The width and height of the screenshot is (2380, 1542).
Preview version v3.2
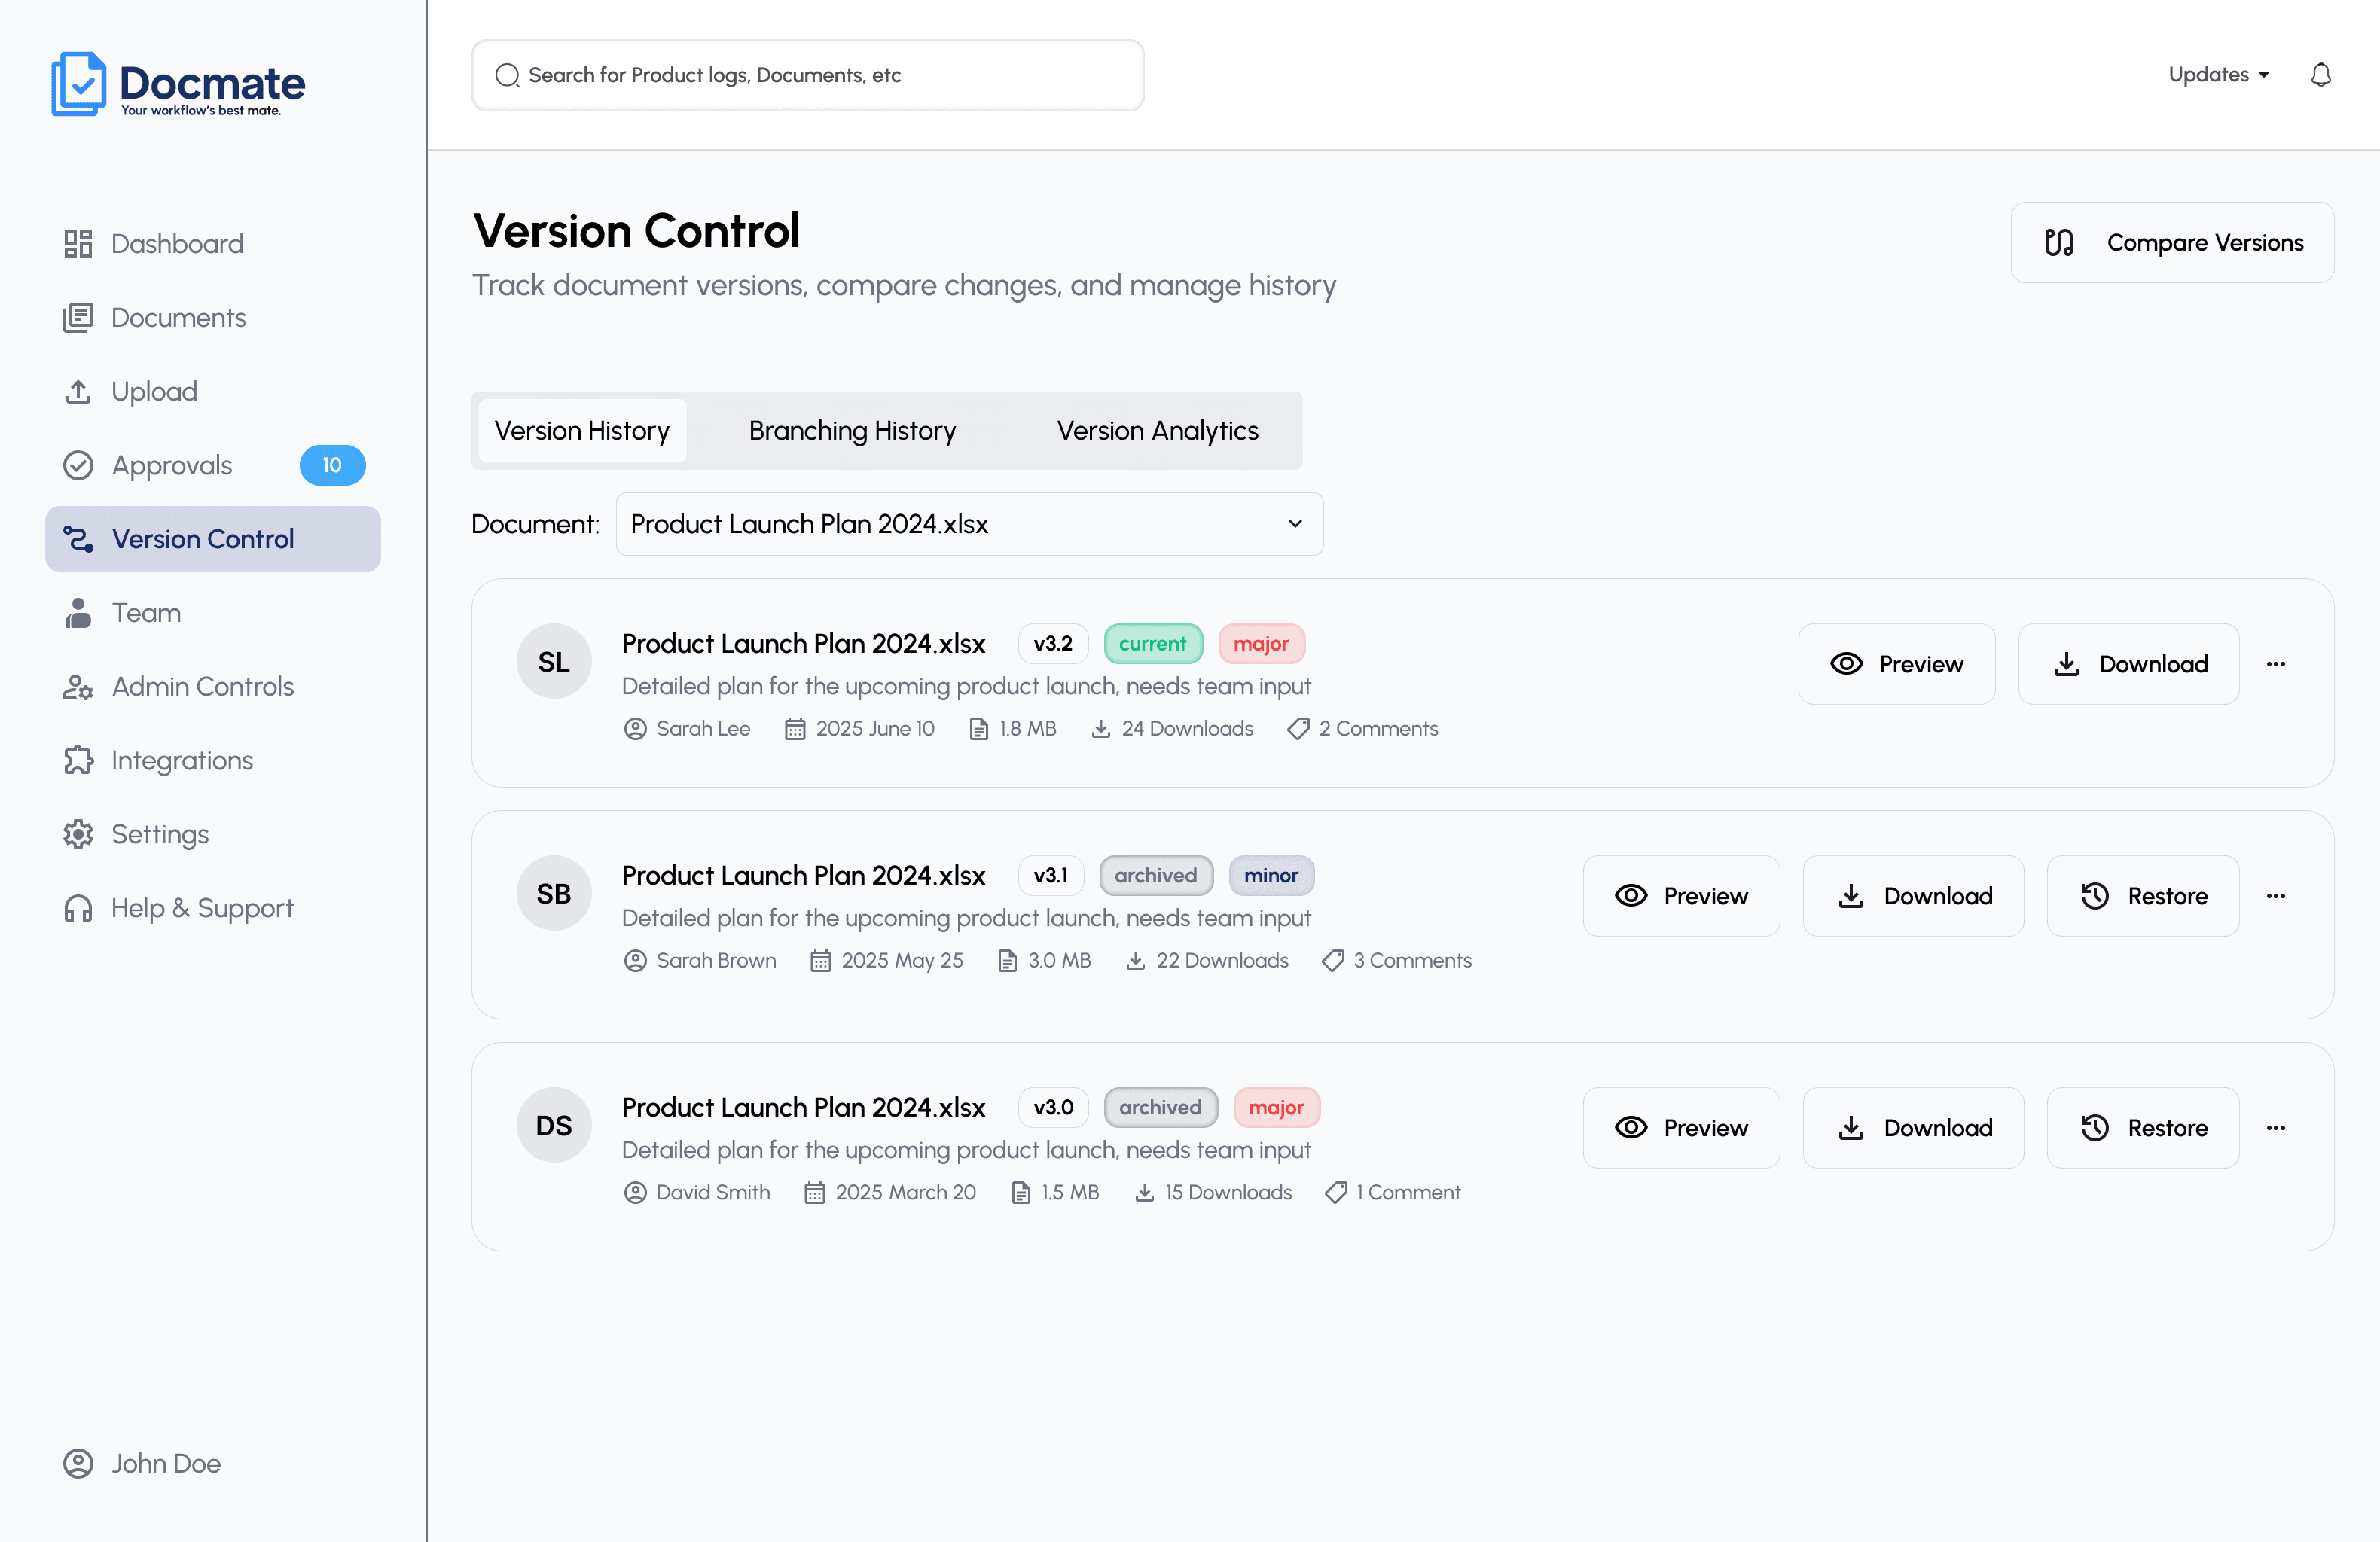point(1896,664)
